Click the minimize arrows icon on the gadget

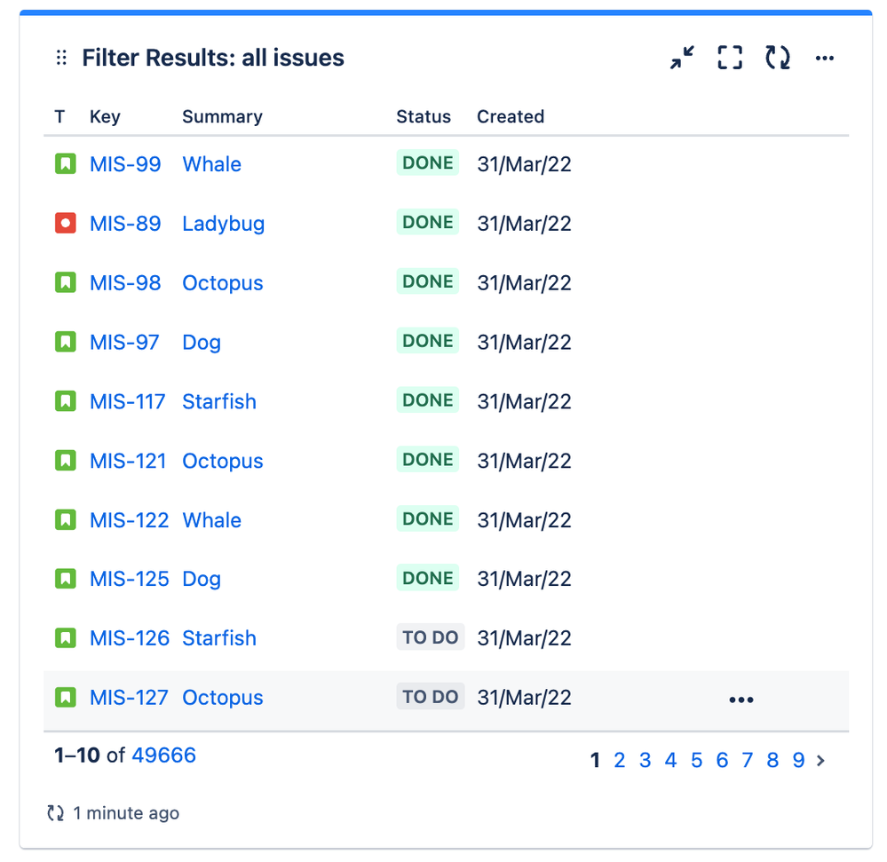[x=681, y=57]
